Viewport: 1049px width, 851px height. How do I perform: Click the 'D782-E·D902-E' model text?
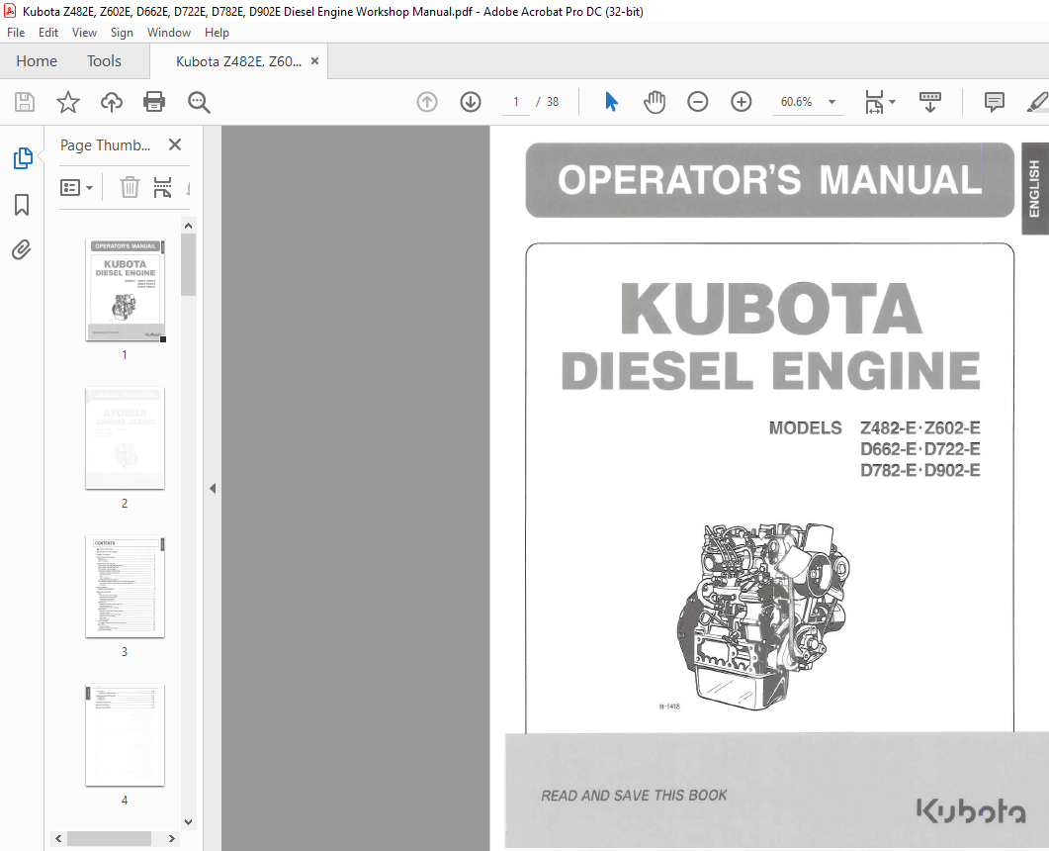[x=919, y=471]
